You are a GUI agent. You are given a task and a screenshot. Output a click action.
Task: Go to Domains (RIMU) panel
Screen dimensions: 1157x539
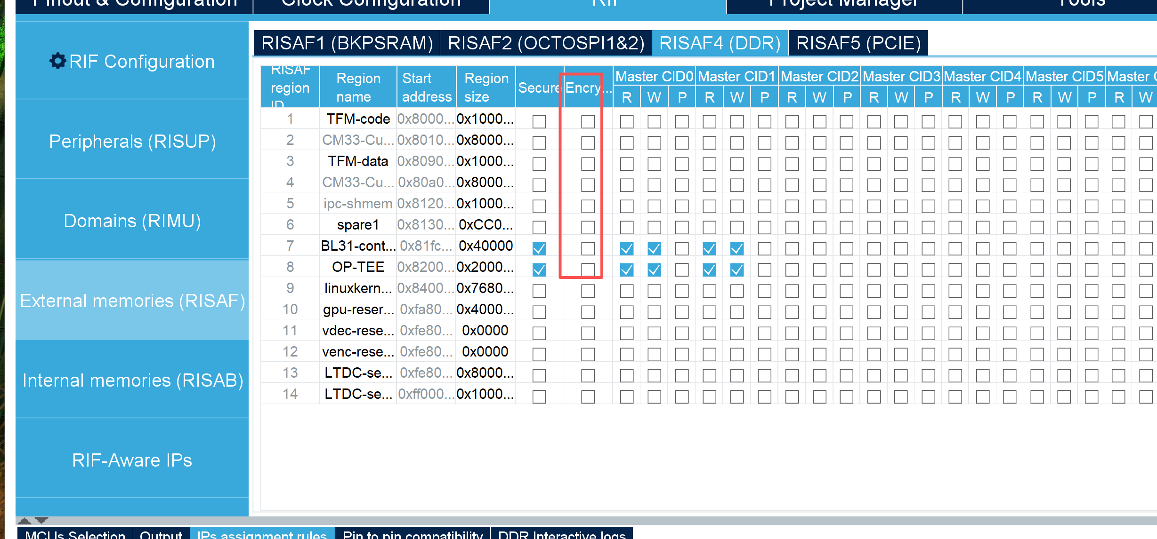tap(132, 221)
